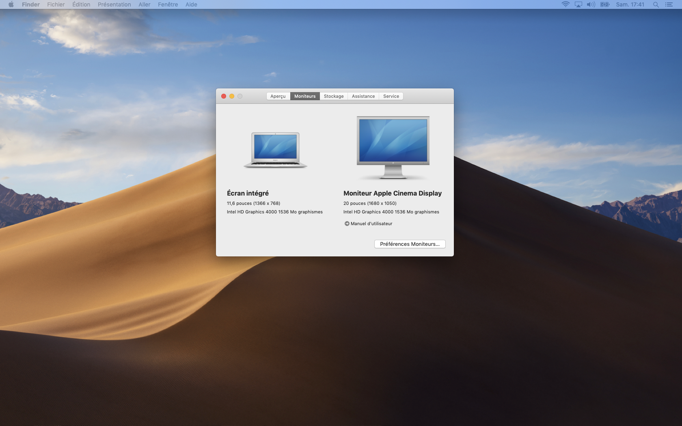This screenshot has height=426, width=682.
Task: Close the system information window
Action: [224, 96]
